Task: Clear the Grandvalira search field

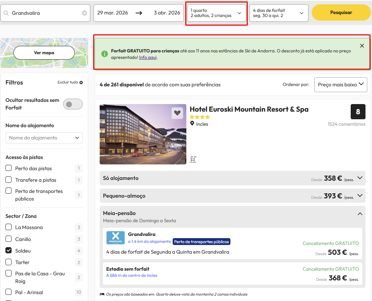Action: tap(84, 13)
